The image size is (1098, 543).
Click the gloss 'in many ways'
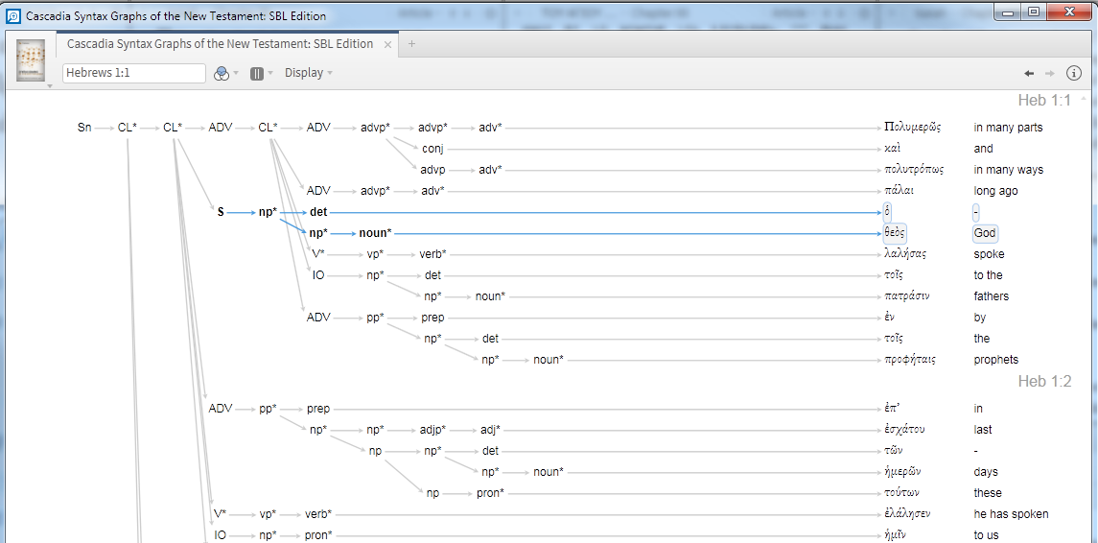tap(1009, 170)
